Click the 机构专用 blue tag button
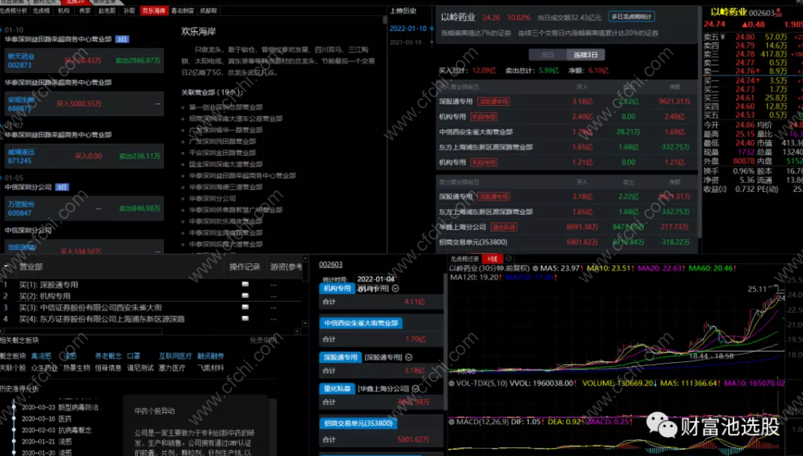The height and width of the screenshot is (456, 803). click(337, 289)
